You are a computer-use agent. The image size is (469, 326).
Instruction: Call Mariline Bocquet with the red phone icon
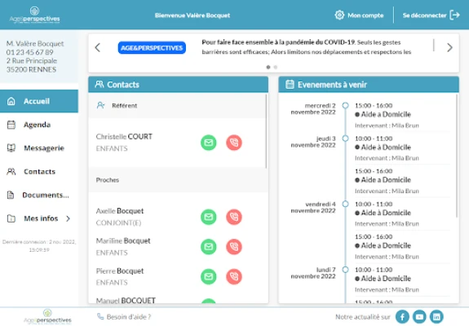pos(234,247)
